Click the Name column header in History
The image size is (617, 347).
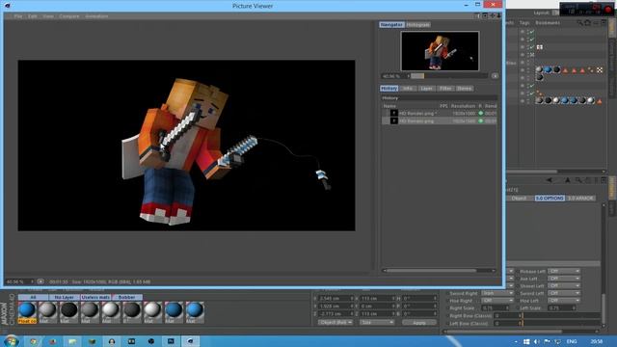point(389,106)
